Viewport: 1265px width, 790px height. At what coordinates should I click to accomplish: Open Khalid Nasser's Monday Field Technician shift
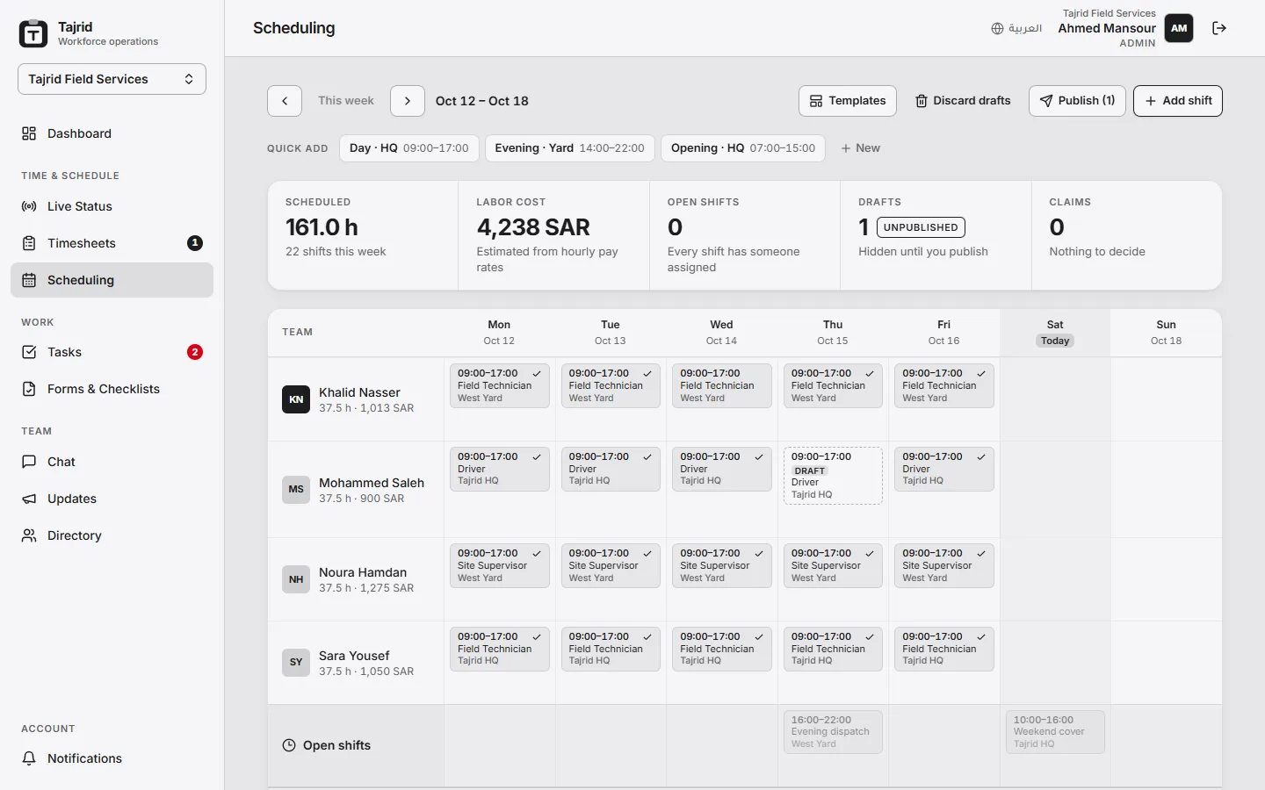[499, 385]
